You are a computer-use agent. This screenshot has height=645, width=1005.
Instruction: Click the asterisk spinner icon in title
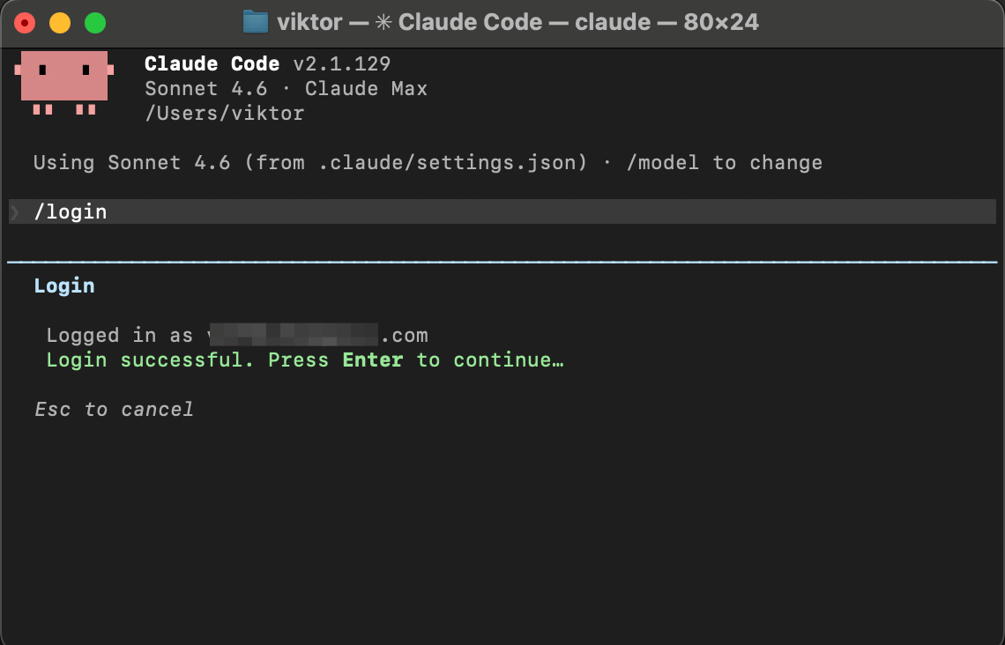coord(383,22)
